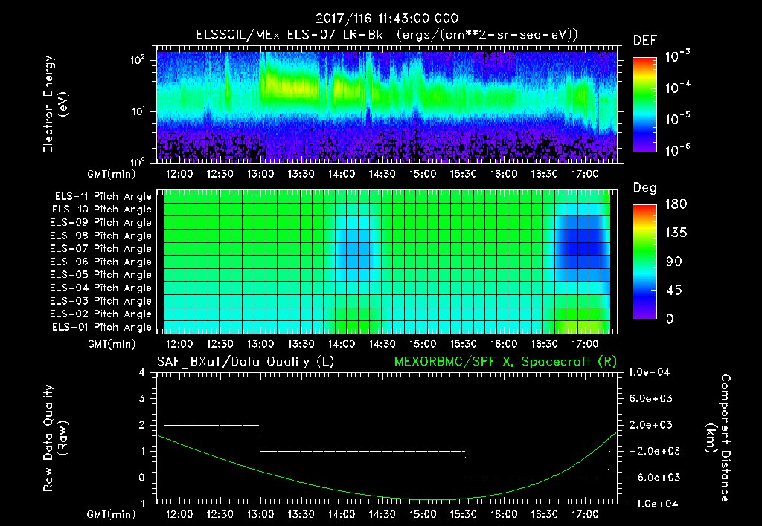Select the Raw Data Quality (Raw) axis label
Viewport: 762px width, 526px height.
click(x=54, y=438)
